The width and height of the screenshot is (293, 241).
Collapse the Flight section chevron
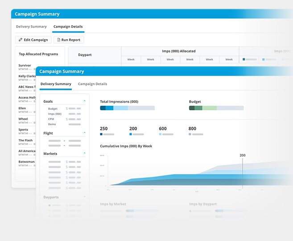tap(84, 133)
